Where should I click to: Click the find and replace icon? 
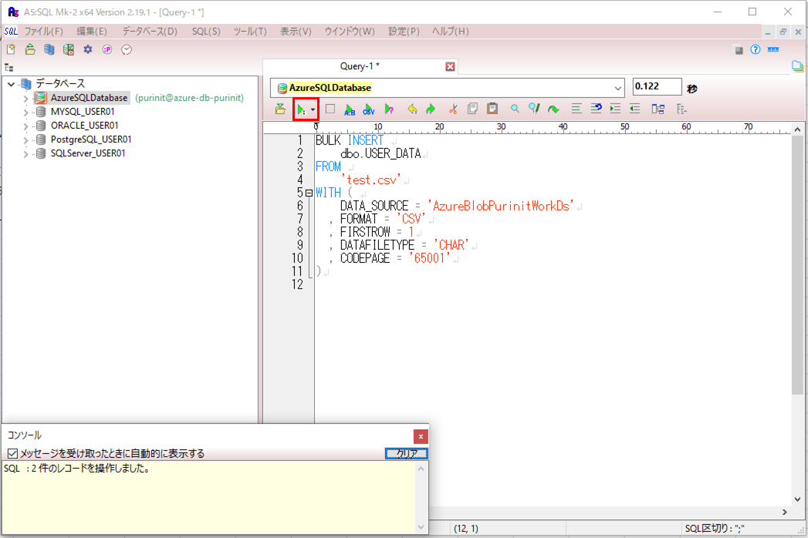click(534, 108)
